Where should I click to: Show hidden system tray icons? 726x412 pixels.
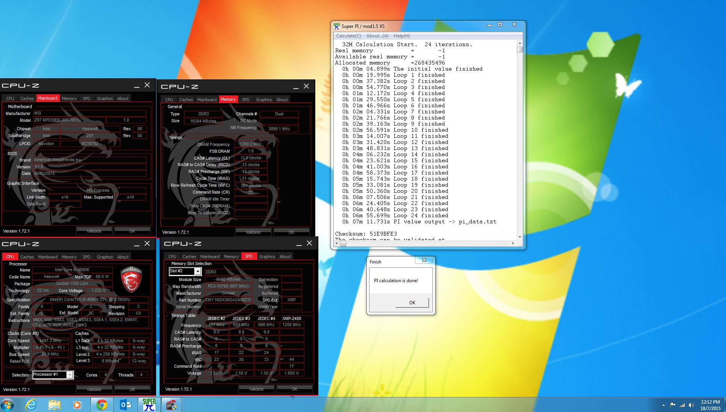pyautogui.click(x=663, y=405)
